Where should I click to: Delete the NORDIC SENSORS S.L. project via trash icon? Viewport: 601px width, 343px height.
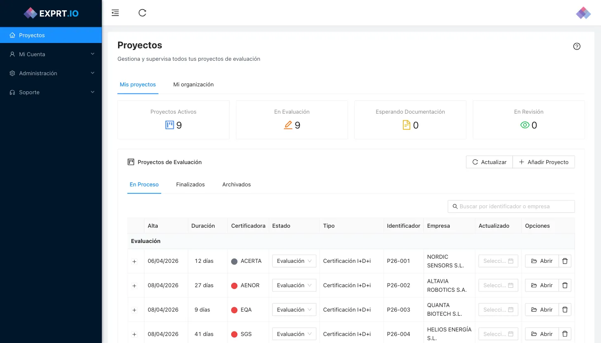[x=565, y=261]
